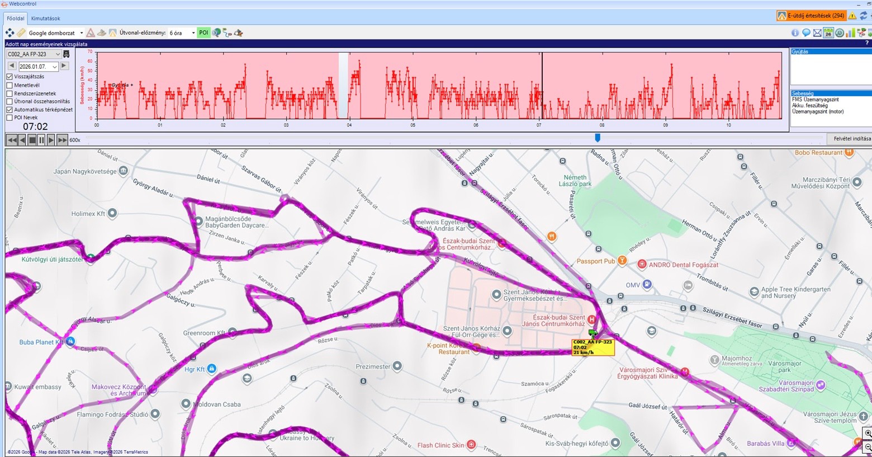The width and height of the screenshot is (872, 457).
Task: Click the clock history icon
Action: (839, 33)
